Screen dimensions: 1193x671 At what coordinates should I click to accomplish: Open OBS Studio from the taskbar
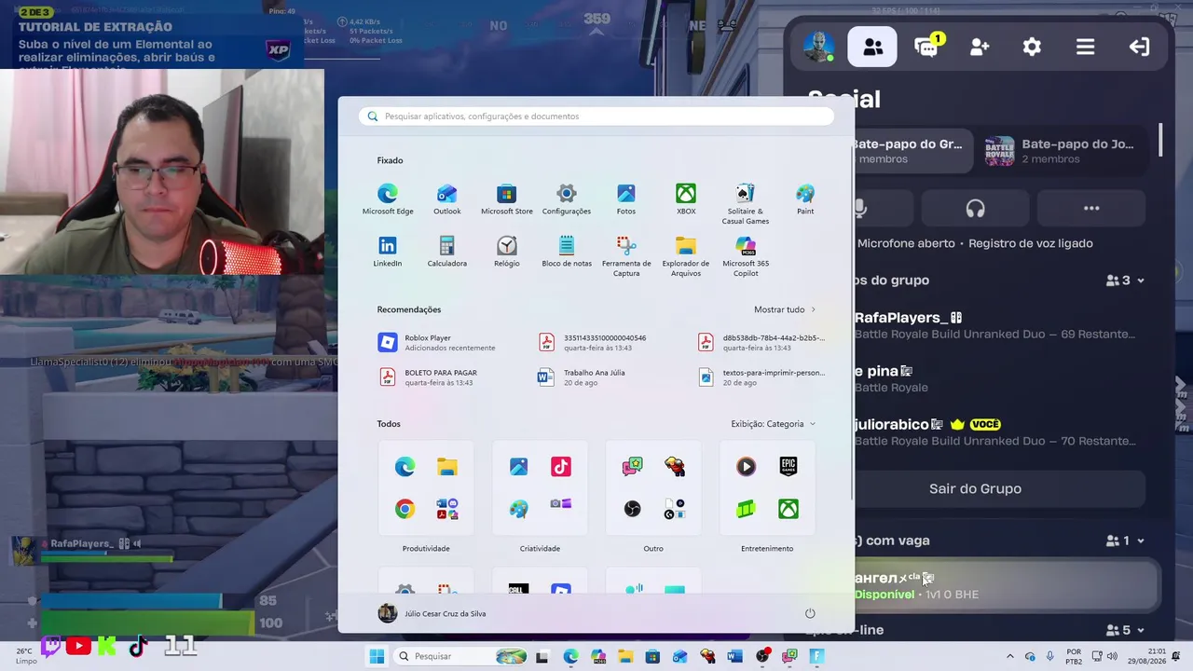762,656
